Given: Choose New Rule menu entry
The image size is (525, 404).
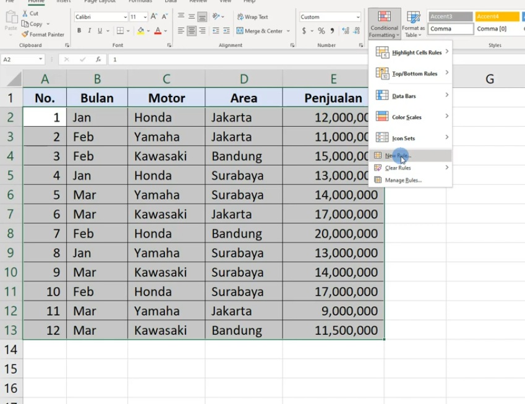Looking at the screenshot, I should (411, 155).
